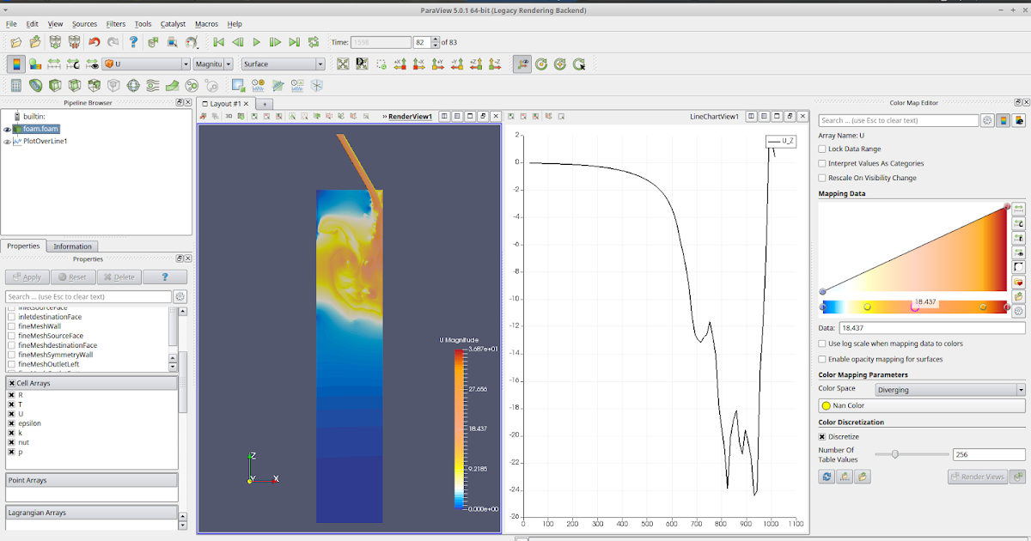Uncheck the Discretize option
Screen dimensions: 1031x541
click(x=822, y=436)
